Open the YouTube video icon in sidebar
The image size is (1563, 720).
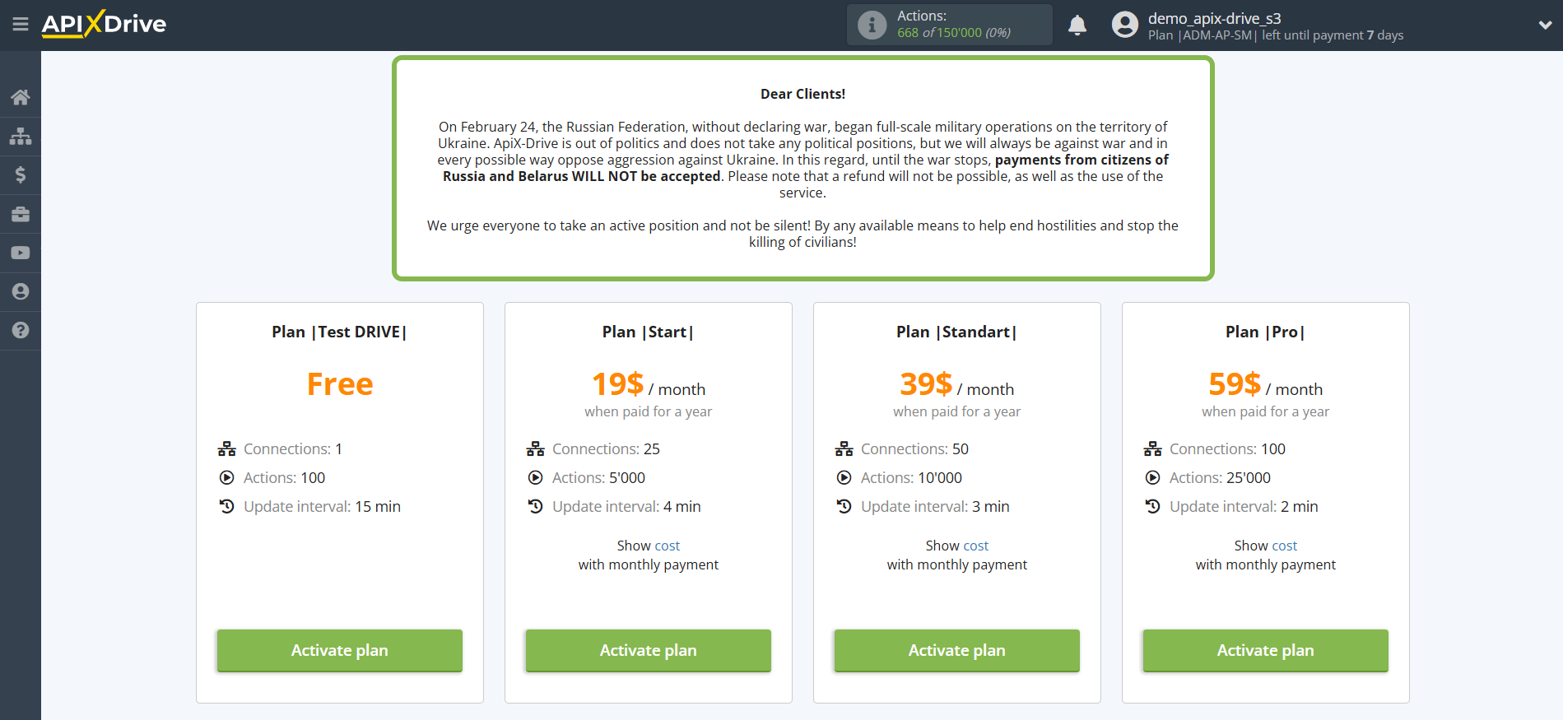21,253
